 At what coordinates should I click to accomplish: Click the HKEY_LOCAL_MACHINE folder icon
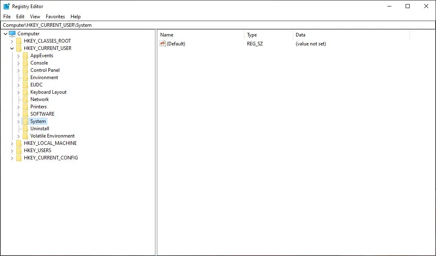pyautogui.click(x=19, y=143)
